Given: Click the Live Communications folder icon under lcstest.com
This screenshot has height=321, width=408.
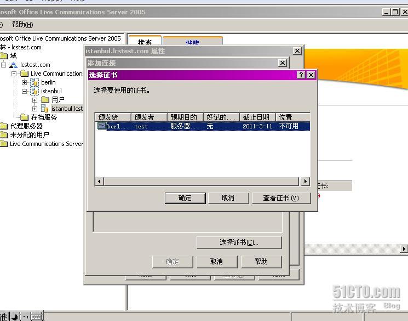Looking at the screenshot, I should [24, 74].
